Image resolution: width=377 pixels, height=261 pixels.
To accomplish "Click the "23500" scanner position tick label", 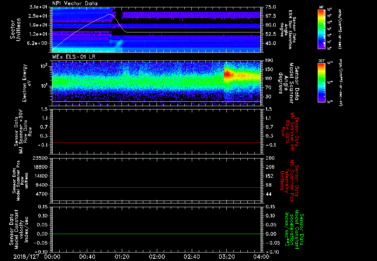I will click(40, 158).
